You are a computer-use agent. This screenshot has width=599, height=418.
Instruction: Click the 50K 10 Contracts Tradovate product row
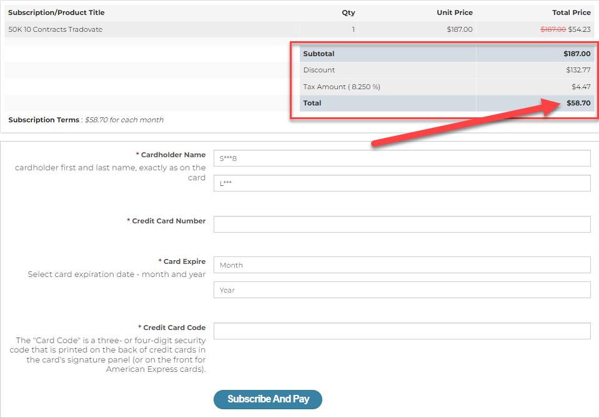pyautogui.click(x=56, y=29)
